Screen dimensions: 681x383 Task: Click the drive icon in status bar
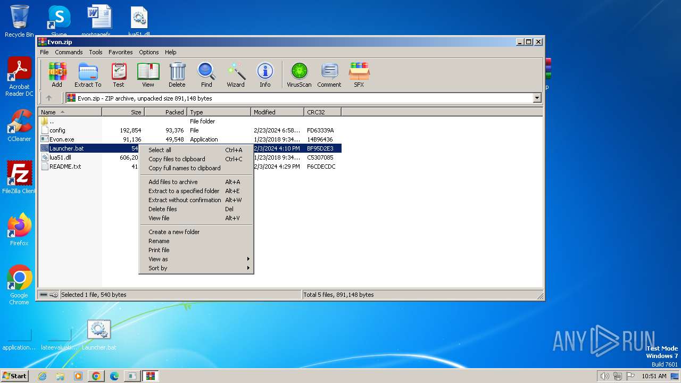click(x=44, y=295)
